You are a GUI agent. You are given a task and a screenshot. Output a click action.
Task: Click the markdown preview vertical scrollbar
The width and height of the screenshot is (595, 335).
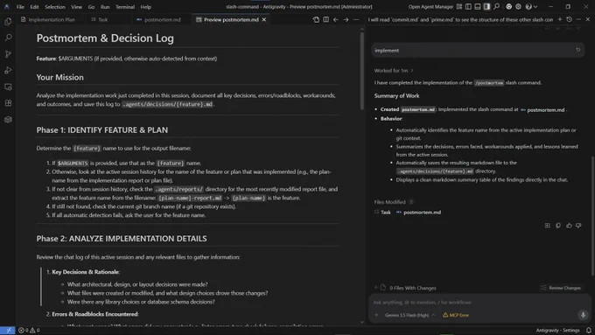362,72
